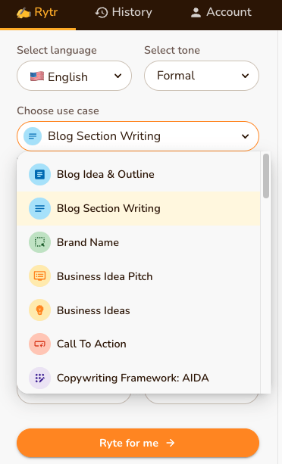282x464 pixels.
Task: Click the Call To Action icon
Action: pos(39,344)
